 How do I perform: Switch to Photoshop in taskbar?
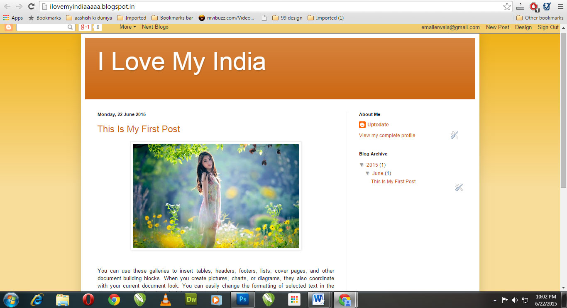(x=243, y=300)
